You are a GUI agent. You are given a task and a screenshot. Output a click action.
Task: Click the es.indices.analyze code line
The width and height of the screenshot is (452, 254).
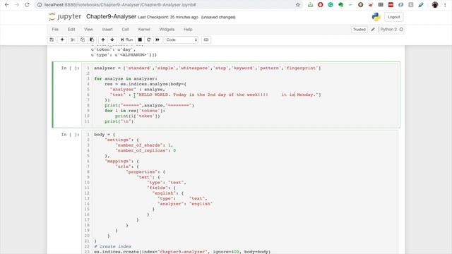[x=145, y=84]
